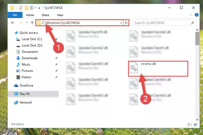Viewport: 203px width, 135px height.
Task: Open the Customize Quick Access Toolbar dropdown
Action: click(39, 8)
